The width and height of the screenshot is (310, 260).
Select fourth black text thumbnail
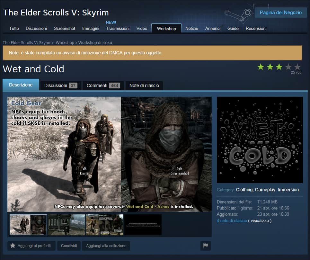[x=143, y=225]
